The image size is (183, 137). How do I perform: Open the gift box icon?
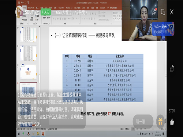(x=160, y=121)
